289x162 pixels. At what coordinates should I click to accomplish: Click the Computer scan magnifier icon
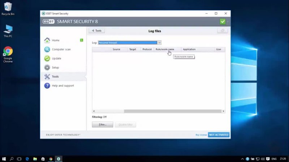[47, 50]
